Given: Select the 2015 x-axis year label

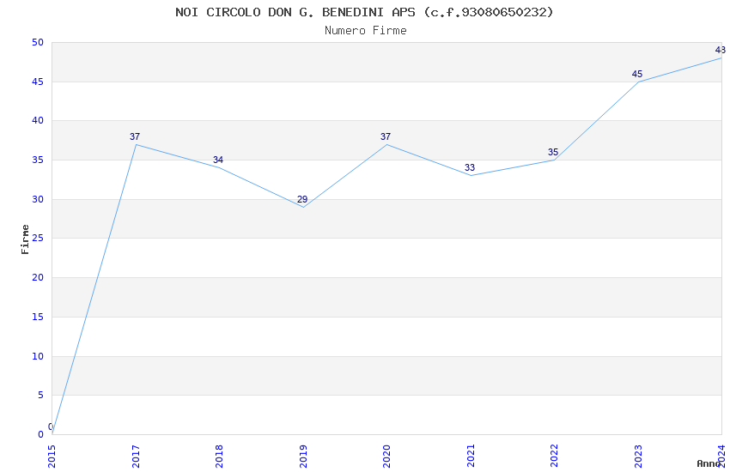Looking at the screenshot, I should tap(52, 457).
